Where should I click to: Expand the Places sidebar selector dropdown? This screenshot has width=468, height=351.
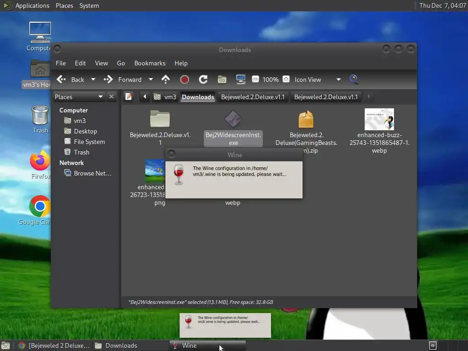point(79,97)
